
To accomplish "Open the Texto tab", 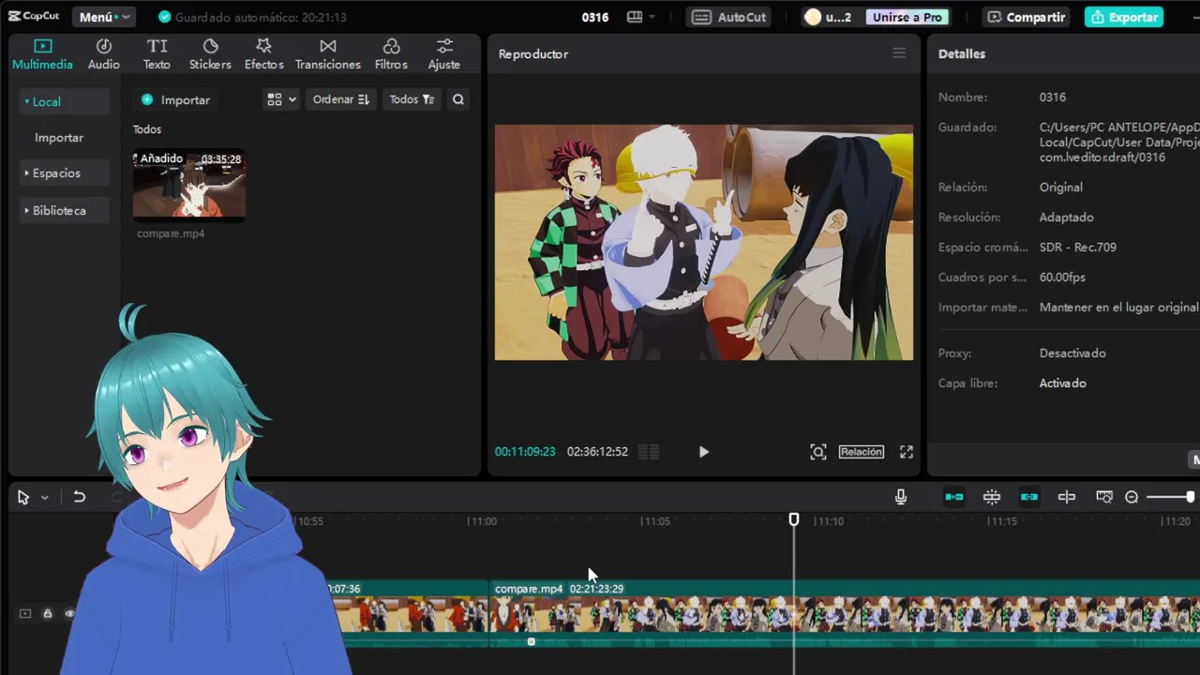I will pos(157,54).
